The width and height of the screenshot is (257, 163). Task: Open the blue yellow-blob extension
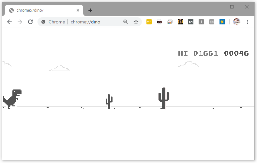click(222, 22)
